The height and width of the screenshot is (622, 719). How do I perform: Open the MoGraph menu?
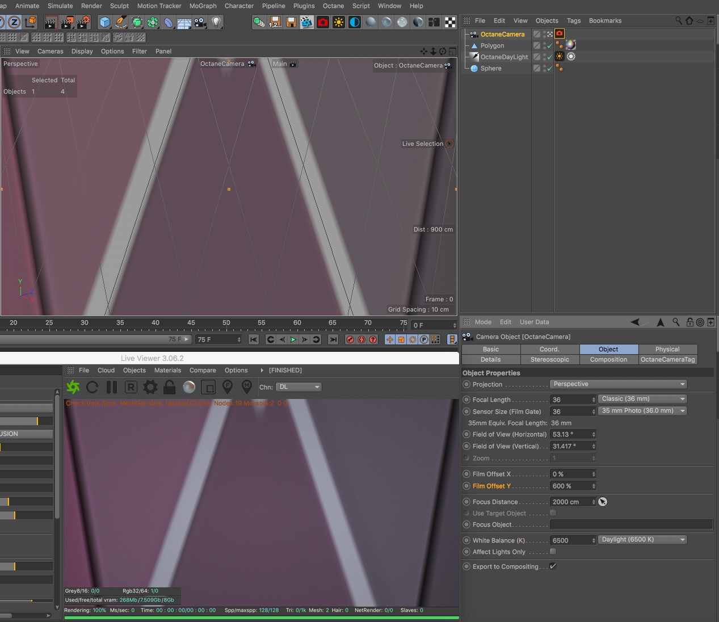[203, 6]
